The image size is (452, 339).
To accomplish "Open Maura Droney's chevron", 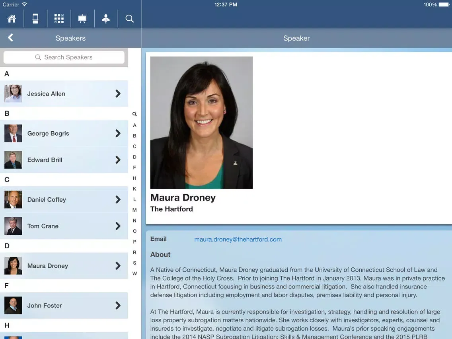I will click(118, 266).
